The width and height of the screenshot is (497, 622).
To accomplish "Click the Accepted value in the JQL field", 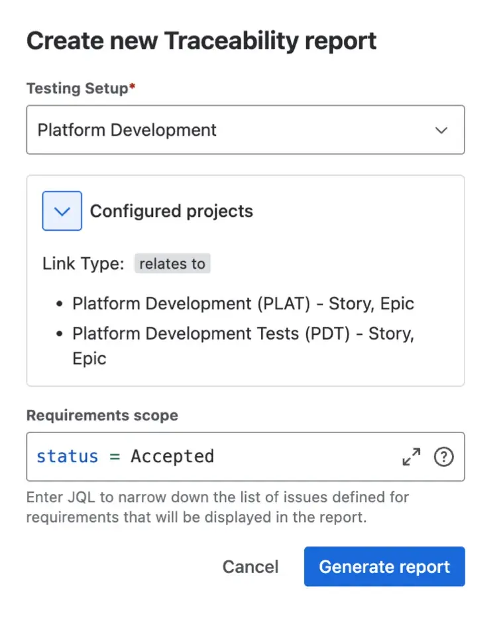I will tap(172, 456).
